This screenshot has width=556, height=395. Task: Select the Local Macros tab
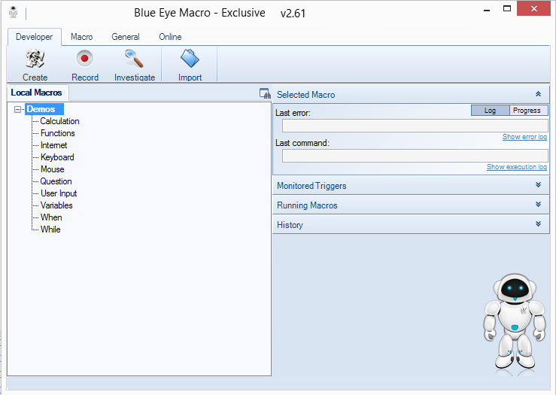[37, 93]
